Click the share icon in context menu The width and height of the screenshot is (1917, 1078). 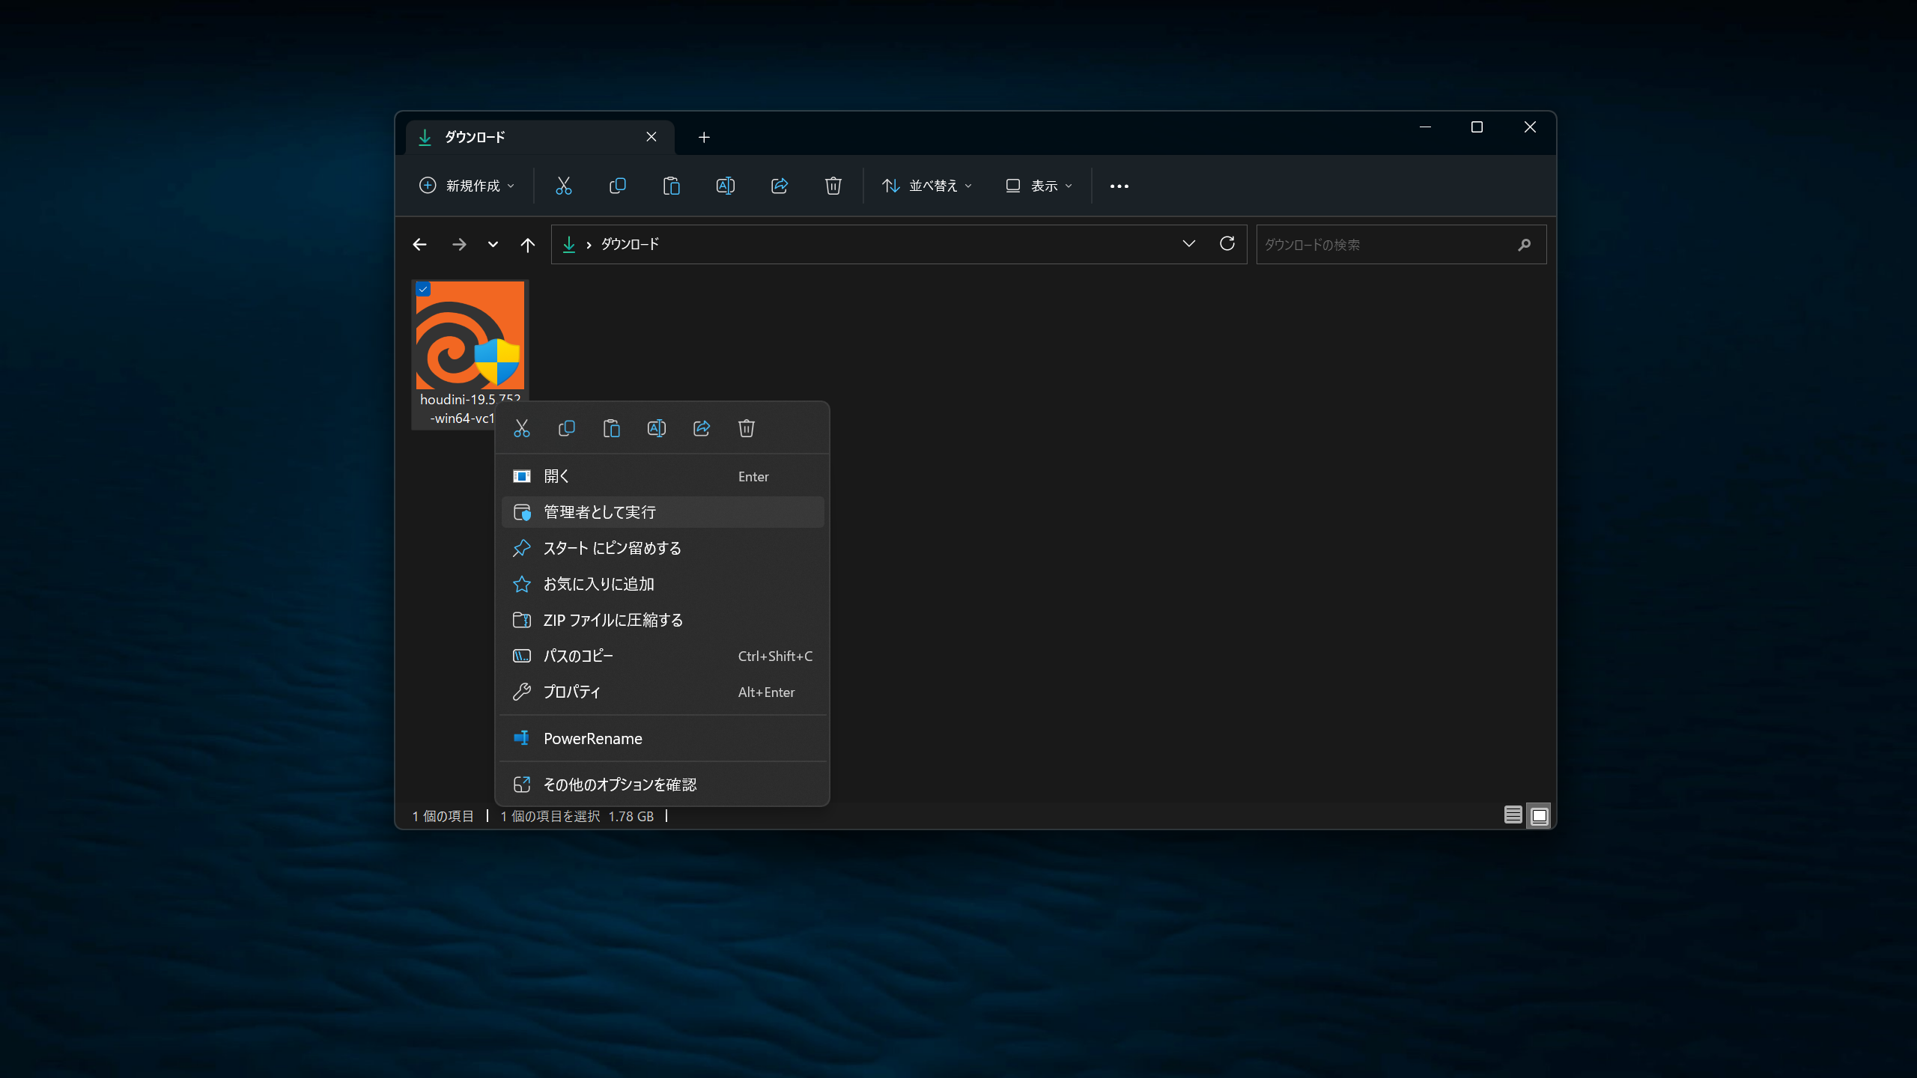(702, 428)
